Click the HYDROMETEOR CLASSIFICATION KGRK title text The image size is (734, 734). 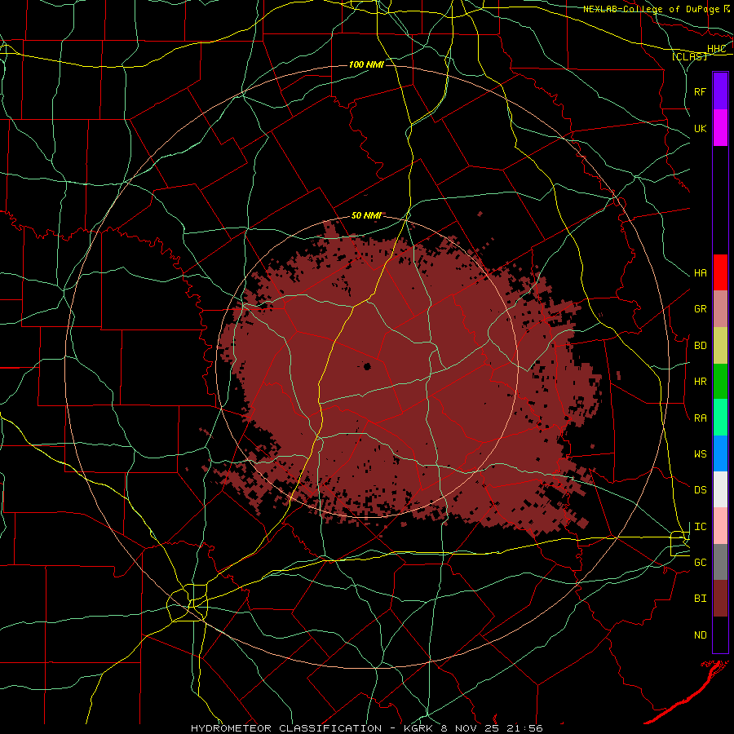(367, 728)
